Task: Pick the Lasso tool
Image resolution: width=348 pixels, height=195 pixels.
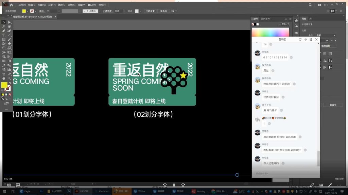Action: [9, 26]
